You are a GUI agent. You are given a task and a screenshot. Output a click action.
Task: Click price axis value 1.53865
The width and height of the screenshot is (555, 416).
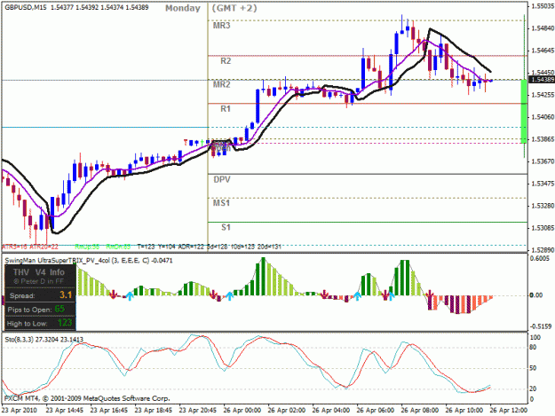click(x=543, y=139)
